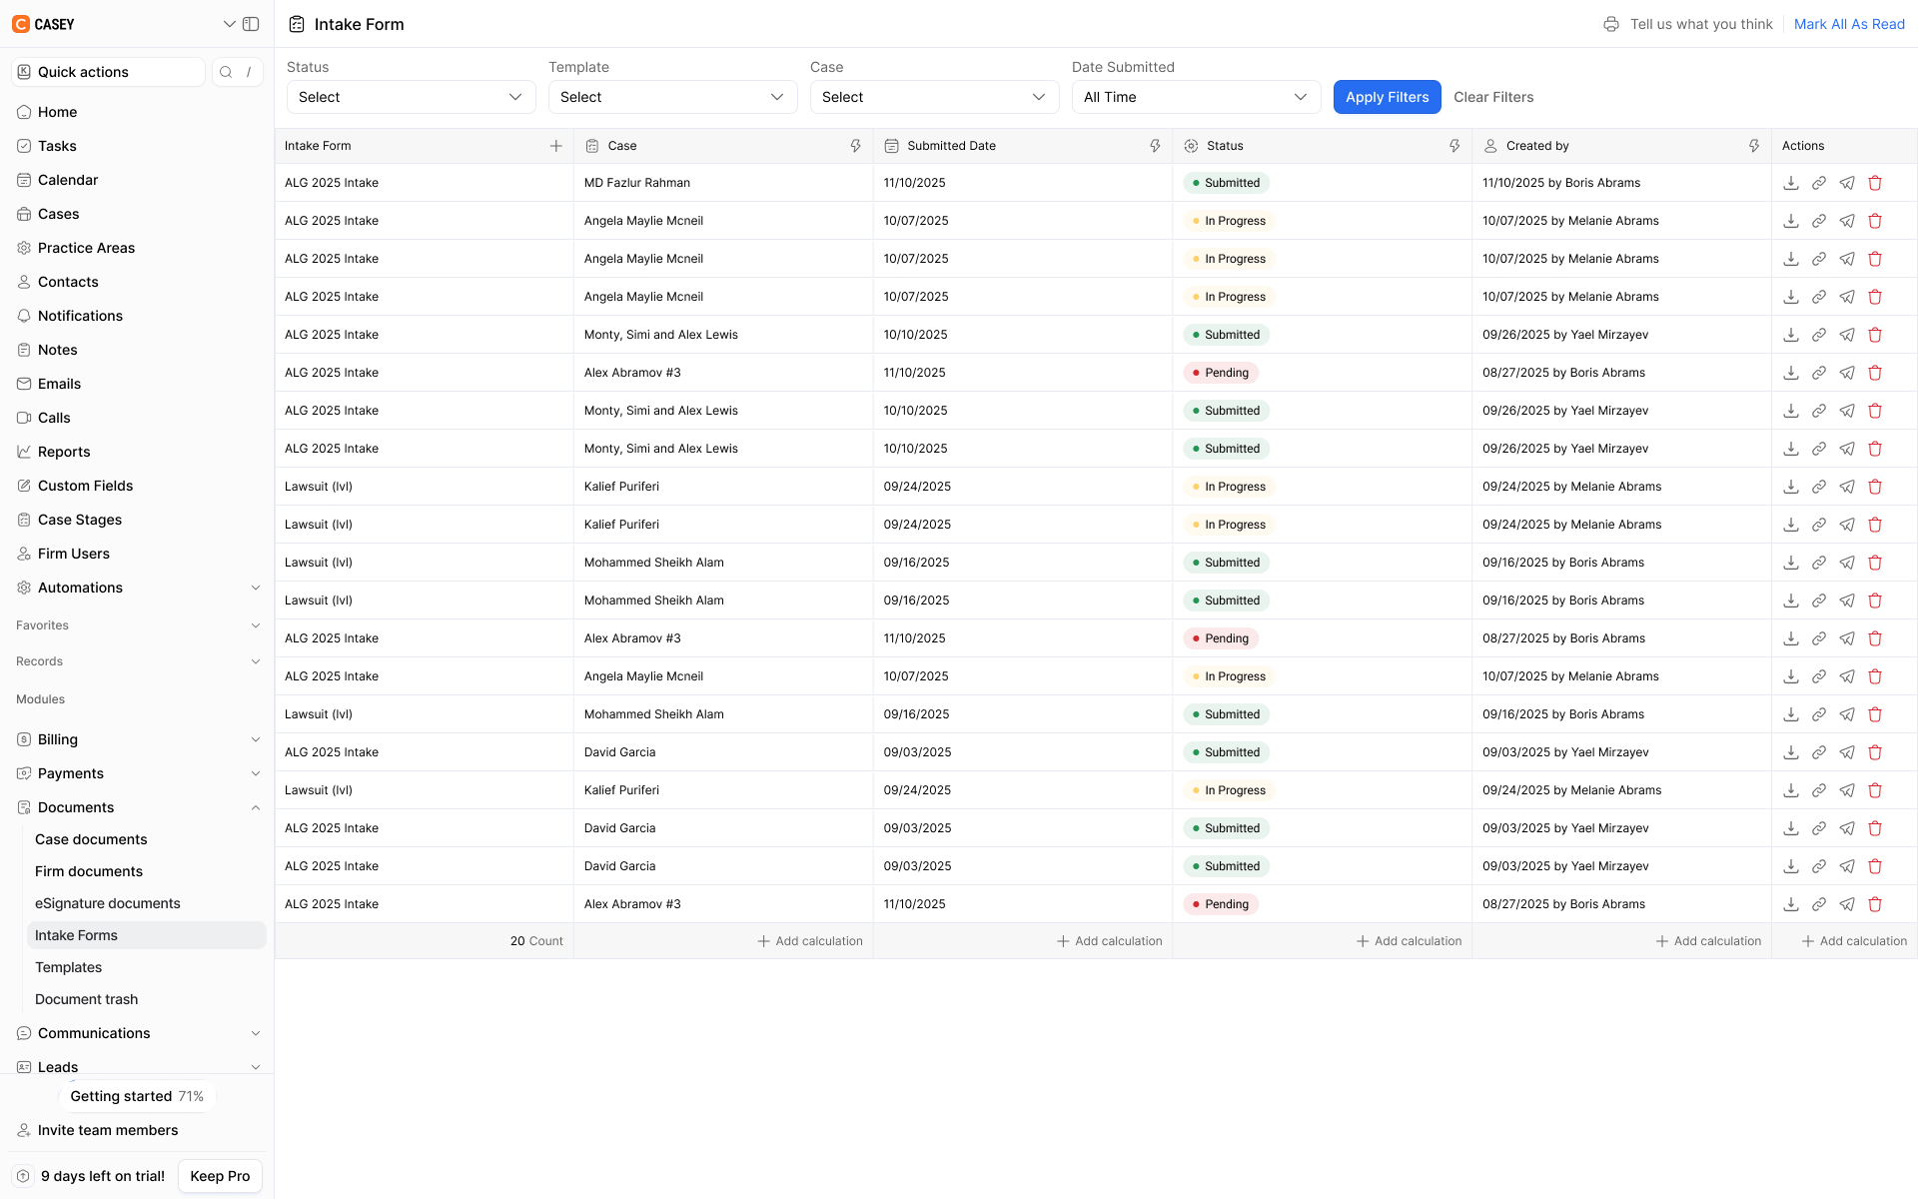Click the Quick actions field

(x=108, y=72)
